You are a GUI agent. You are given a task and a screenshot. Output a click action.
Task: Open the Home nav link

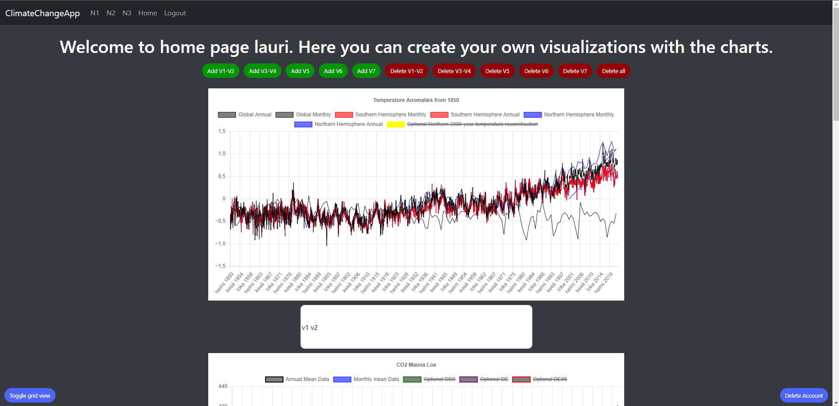point(148,13)
